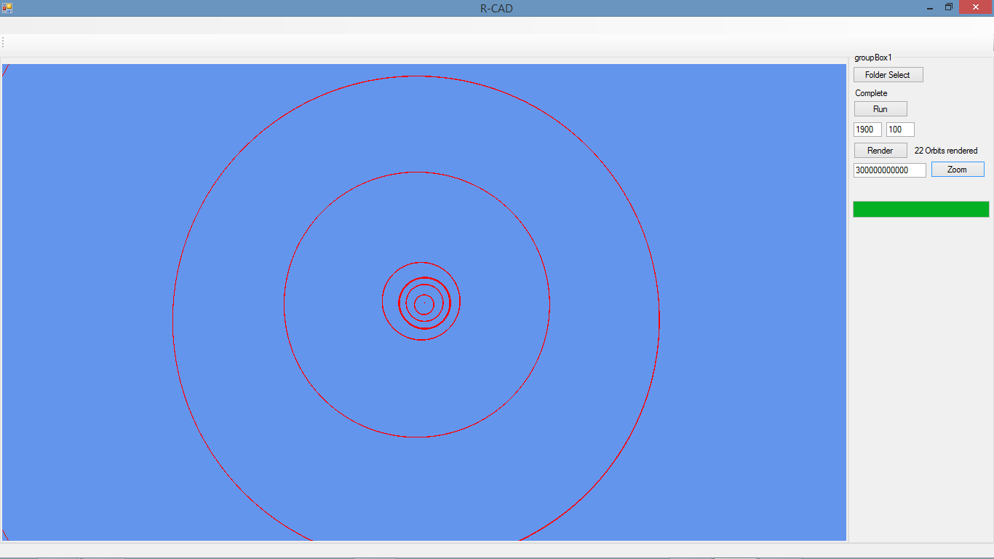Viewport: 994px width, 559px height.
Task: Apply the Zoom button
Action: [x=957, y=170]
